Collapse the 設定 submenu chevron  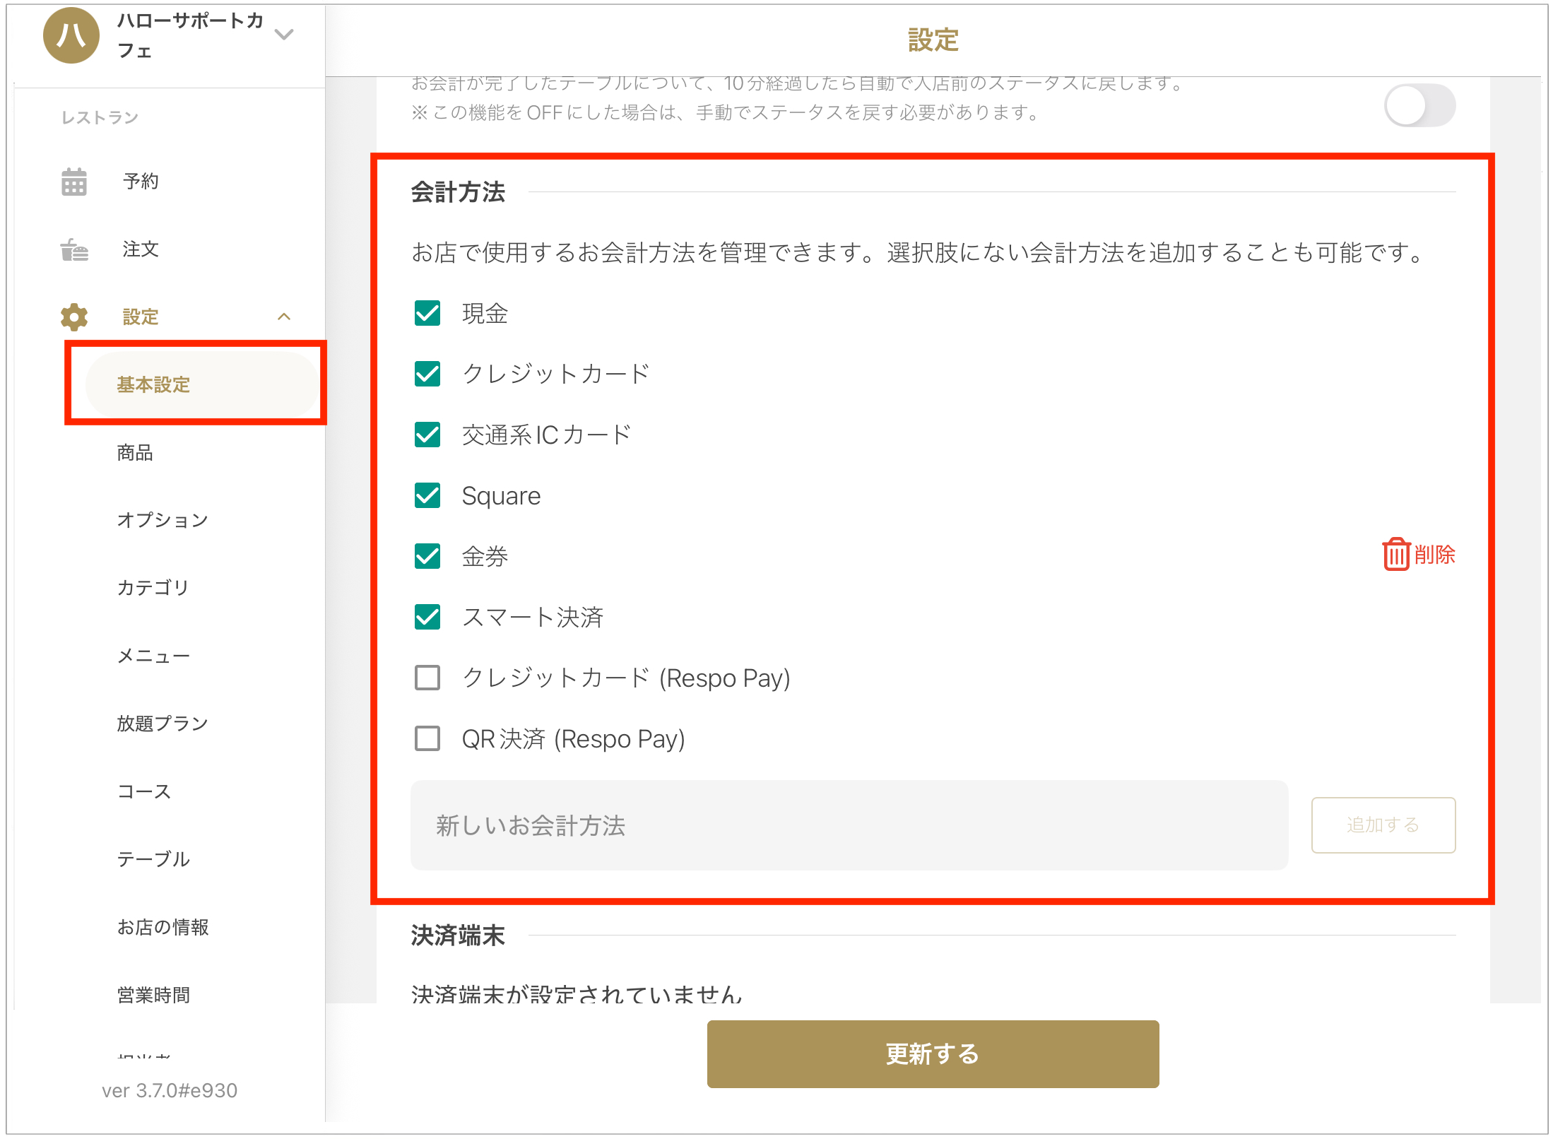click(x=284, y=317)
